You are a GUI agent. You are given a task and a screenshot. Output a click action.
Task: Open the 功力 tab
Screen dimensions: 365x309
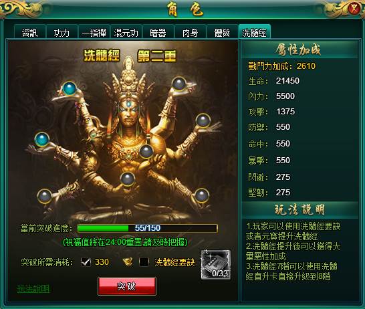62,31
